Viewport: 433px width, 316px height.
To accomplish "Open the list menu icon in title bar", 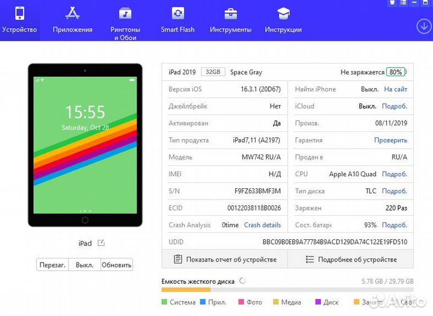I will click(404, 2).
